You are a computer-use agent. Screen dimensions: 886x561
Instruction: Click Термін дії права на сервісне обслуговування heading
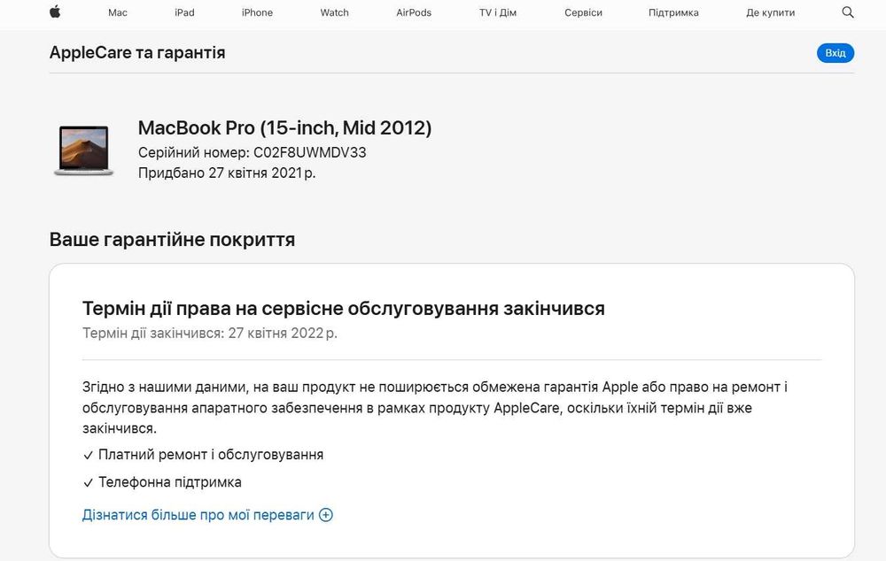pos(344,308)
